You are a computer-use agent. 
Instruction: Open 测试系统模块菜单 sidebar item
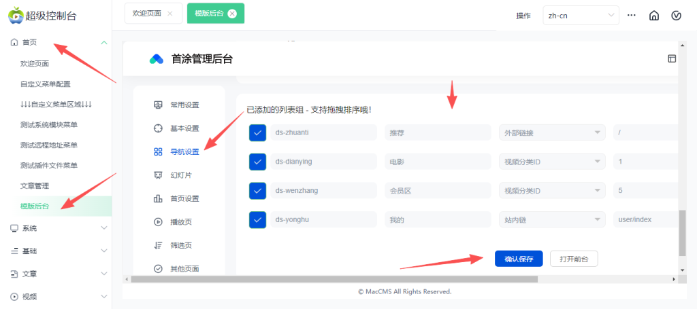tap(49, 124)
